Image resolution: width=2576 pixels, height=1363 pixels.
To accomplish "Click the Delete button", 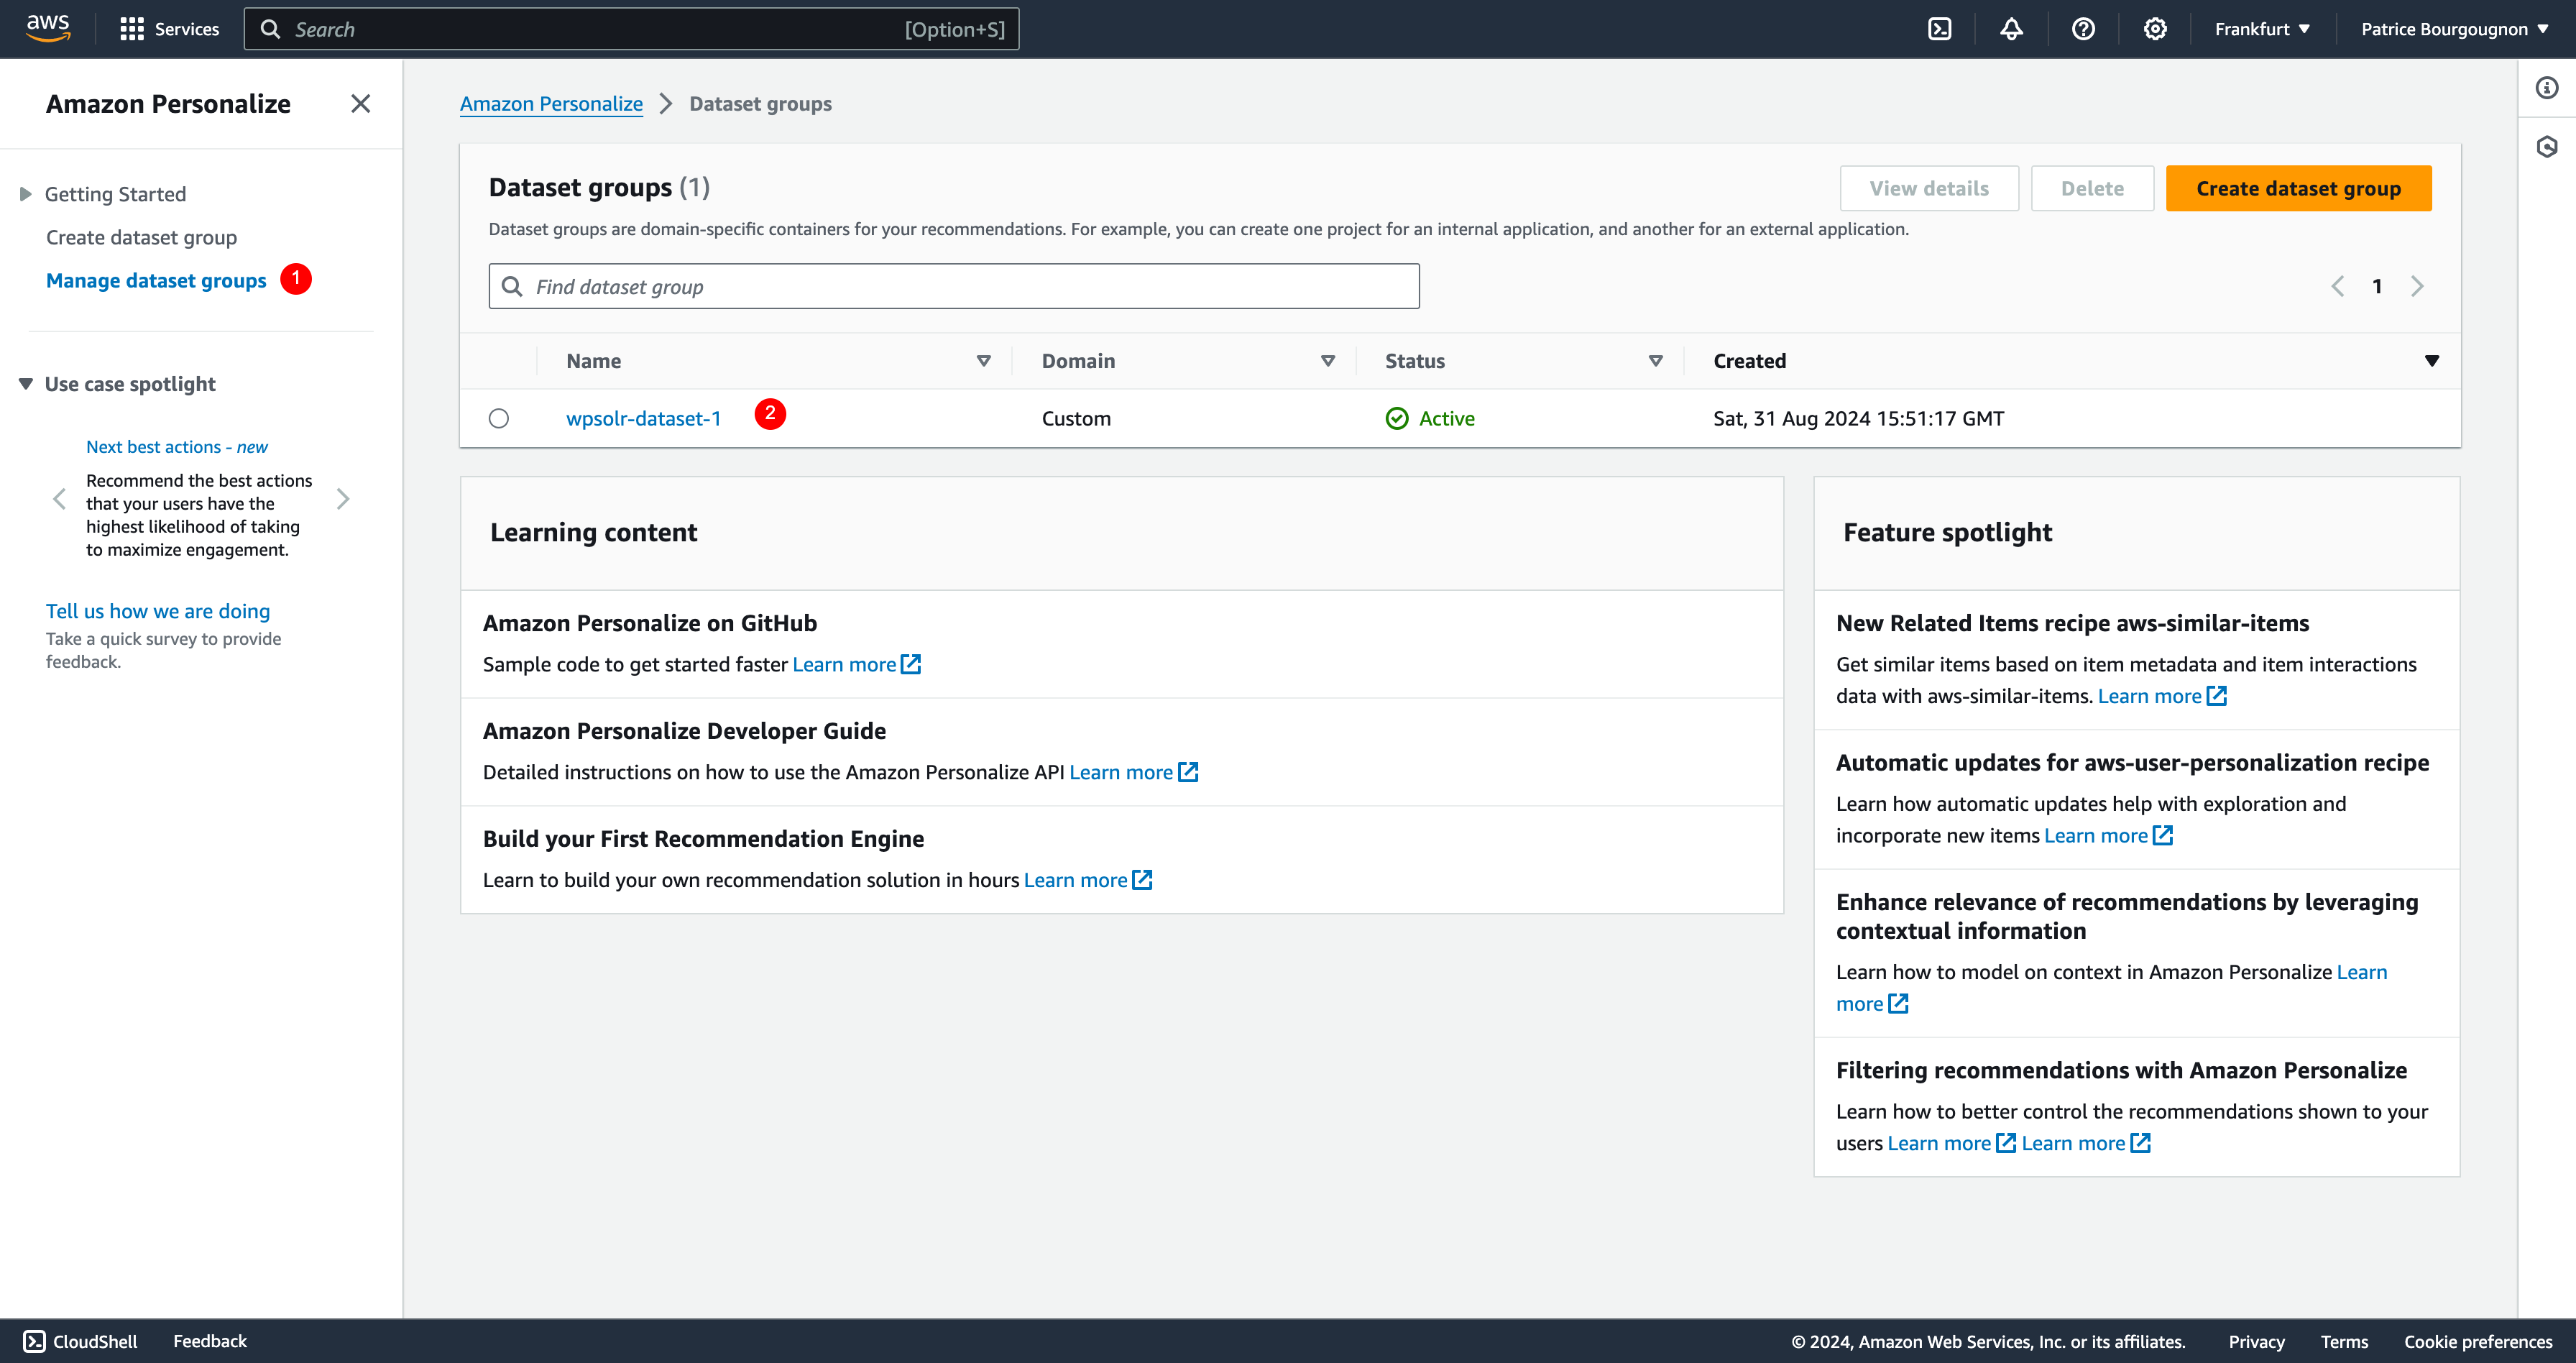I will pos(2092,188).
